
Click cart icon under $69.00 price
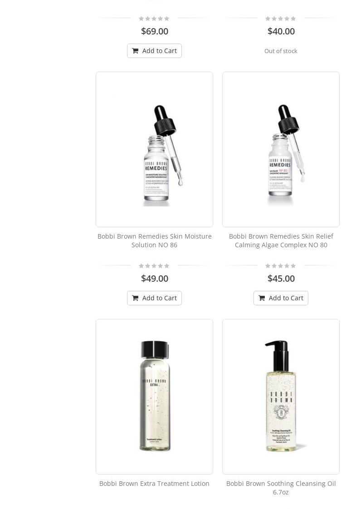(135, 51)
